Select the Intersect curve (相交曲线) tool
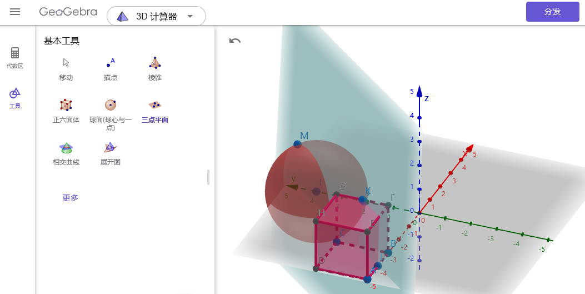The image size is (585, 294). tap(66, 153)
